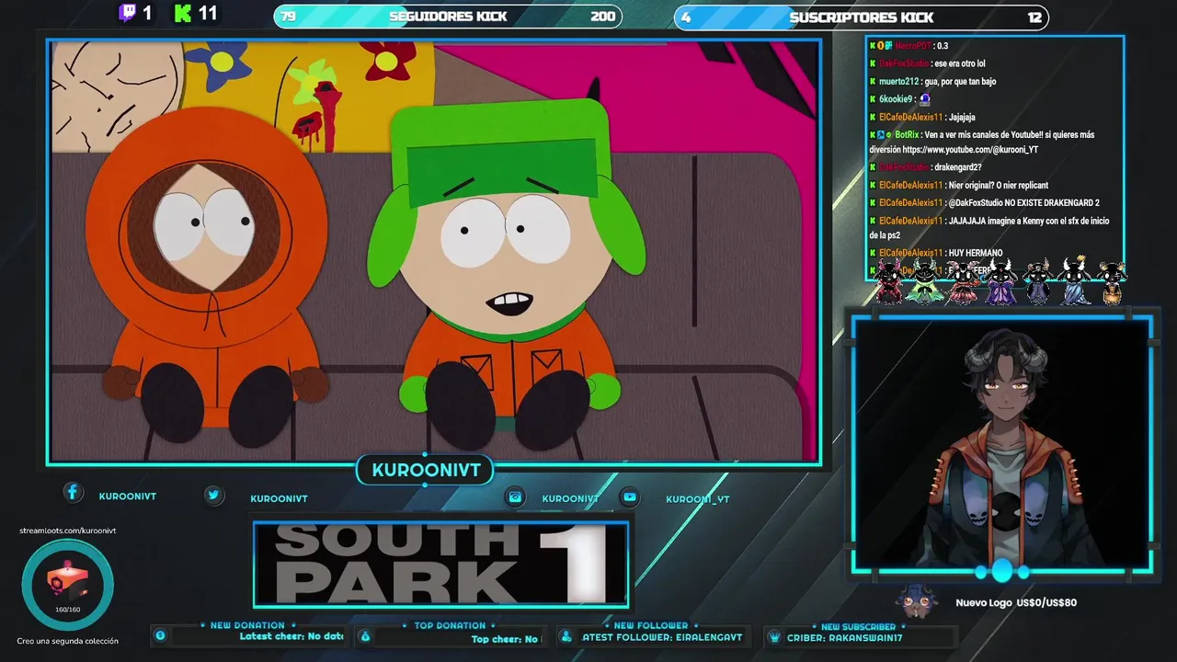Click message "NO EXISTE DRAKENGARD 2"

pyautogui.click(x=1054, y=203)
